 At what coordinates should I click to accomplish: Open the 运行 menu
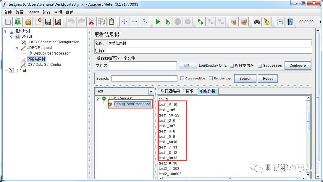[x=46, y=12]
